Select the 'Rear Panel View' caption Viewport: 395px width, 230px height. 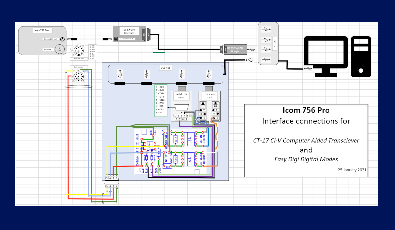coord(78,58)
